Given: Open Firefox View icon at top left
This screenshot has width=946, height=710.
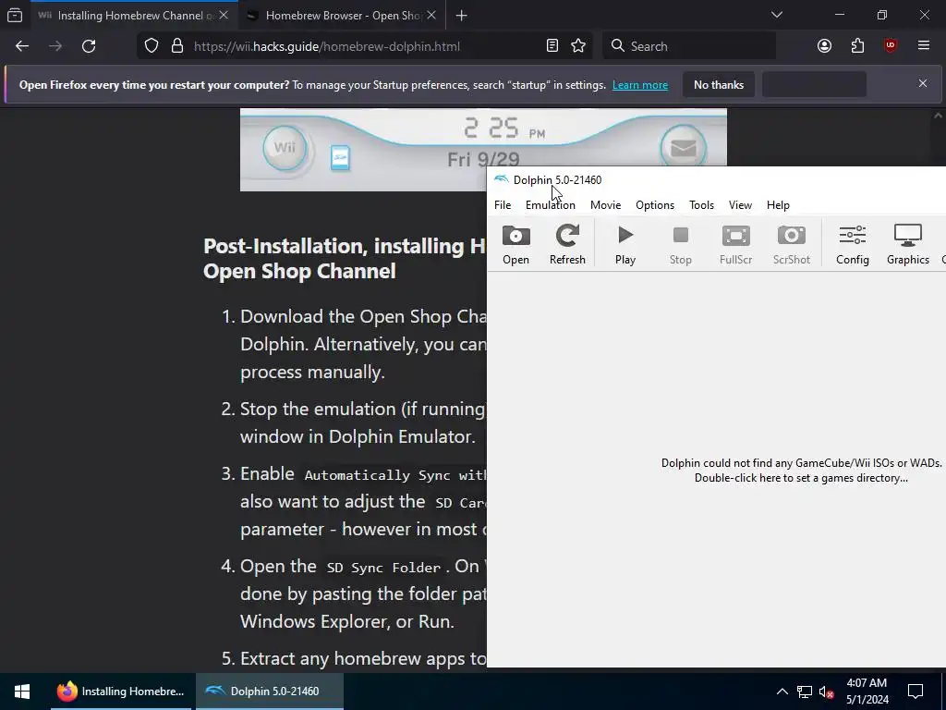Looking at the screenshot, I should click(x=15, y=15).
